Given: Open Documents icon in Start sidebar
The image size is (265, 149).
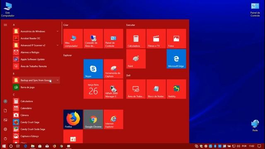Looking at the screenshot, I should (x=5, y=111).
